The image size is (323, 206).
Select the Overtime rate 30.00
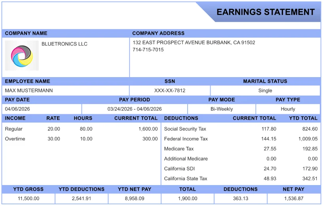pos(54,139)
